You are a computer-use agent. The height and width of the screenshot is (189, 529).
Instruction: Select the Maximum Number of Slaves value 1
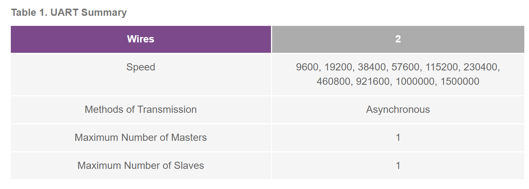[x=398, y=166]
